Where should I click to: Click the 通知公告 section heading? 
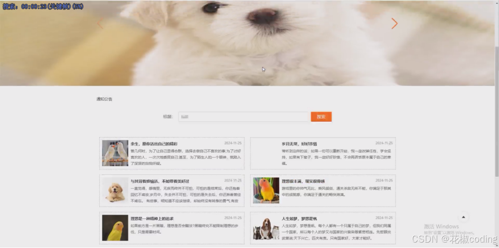(104, 99)
